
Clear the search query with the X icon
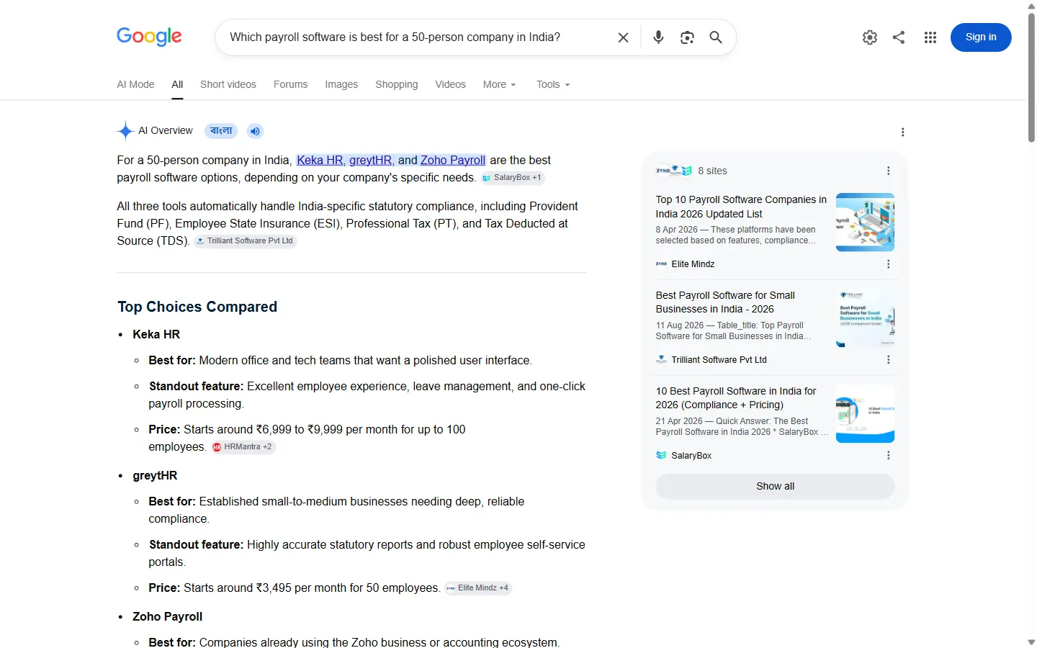pyautogui.click(x=624, y=37)
